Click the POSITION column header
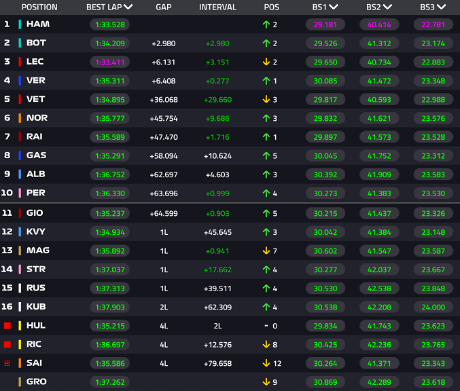The image size is (460, 391). tap(39, 7)
